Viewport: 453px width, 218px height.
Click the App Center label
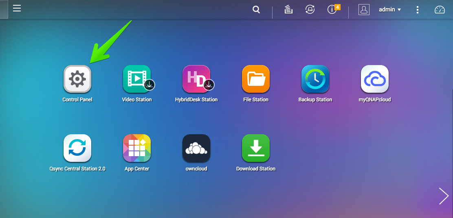pos(137,169)
